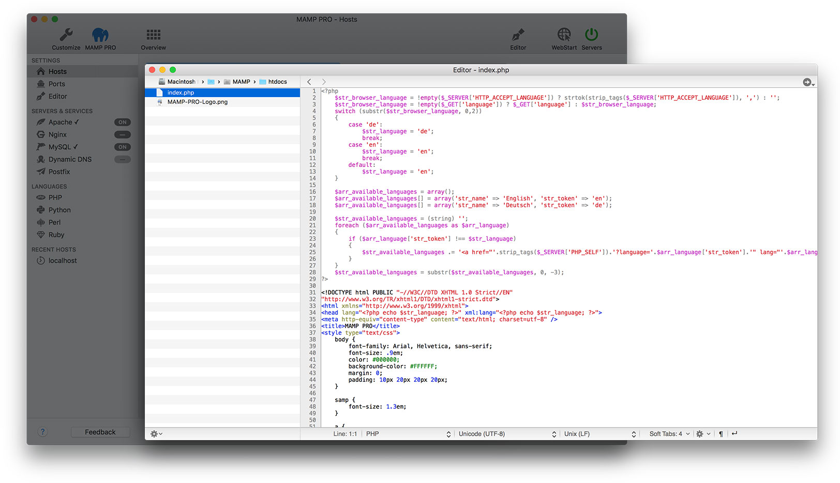This screenshot has width=840, height=483.
Task: Click the opening <?php tag on line 1
Action: pyautogui.click(x=329, y=91)
